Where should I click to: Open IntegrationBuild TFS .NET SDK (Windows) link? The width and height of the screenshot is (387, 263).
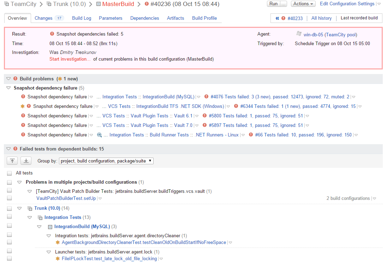pos(180,106)
